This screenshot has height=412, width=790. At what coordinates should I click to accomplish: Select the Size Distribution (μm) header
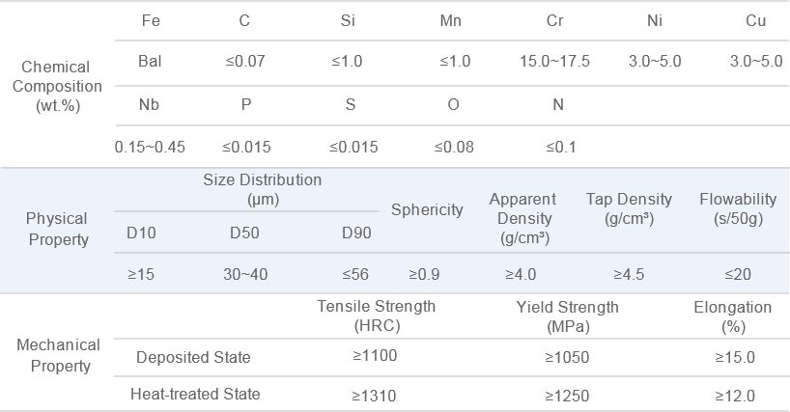click(262, 189)
